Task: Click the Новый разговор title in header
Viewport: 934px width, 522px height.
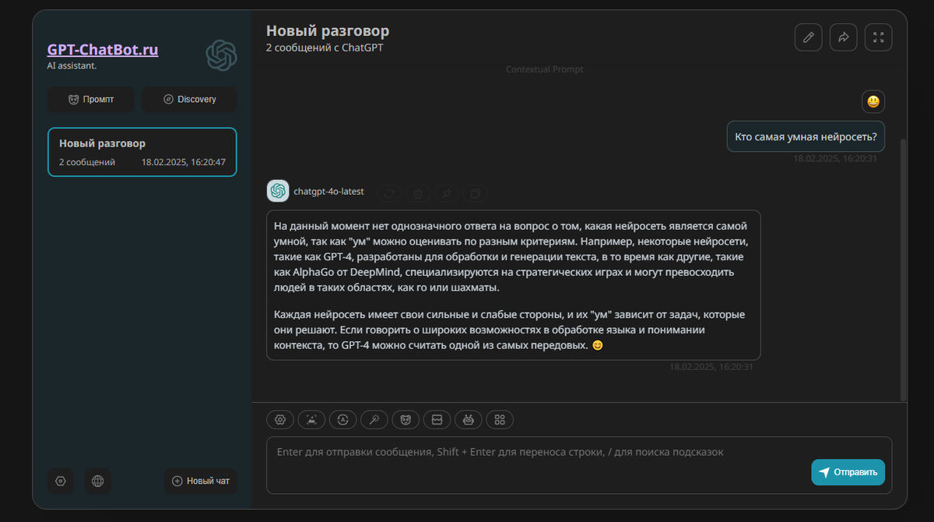Action: coord(328,30)
